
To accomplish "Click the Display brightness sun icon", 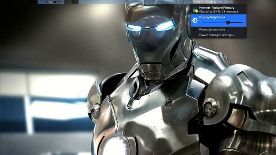I will click(x=195, y=20).
